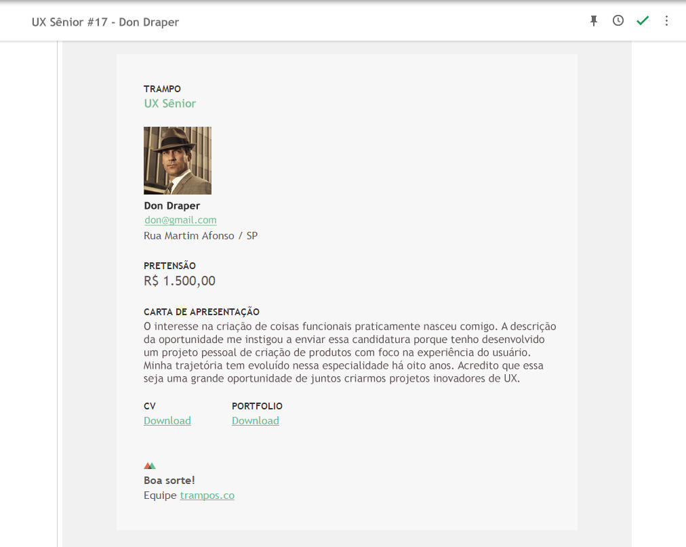Click the TRAMPO label
The width and height of the screenshot is (686, 547).
(162, 89)
